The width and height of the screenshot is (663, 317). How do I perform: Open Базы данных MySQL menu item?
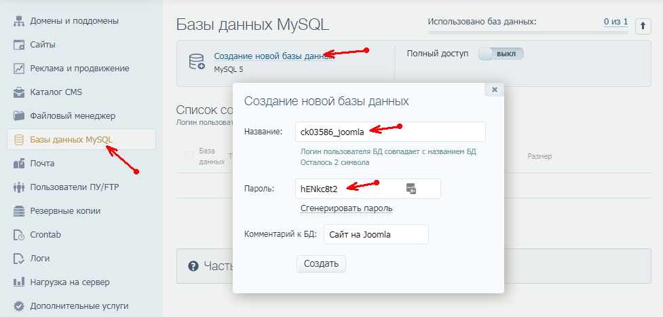point(71,140)
